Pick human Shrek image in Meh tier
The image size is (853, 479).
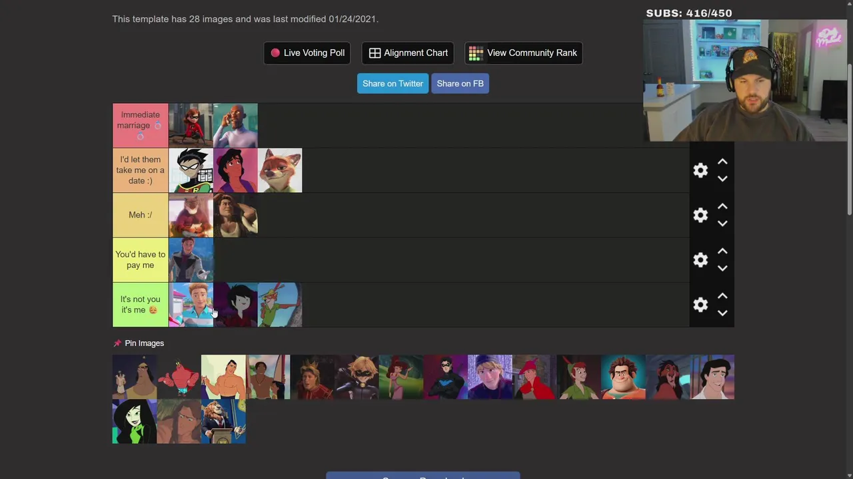point(235,215)
